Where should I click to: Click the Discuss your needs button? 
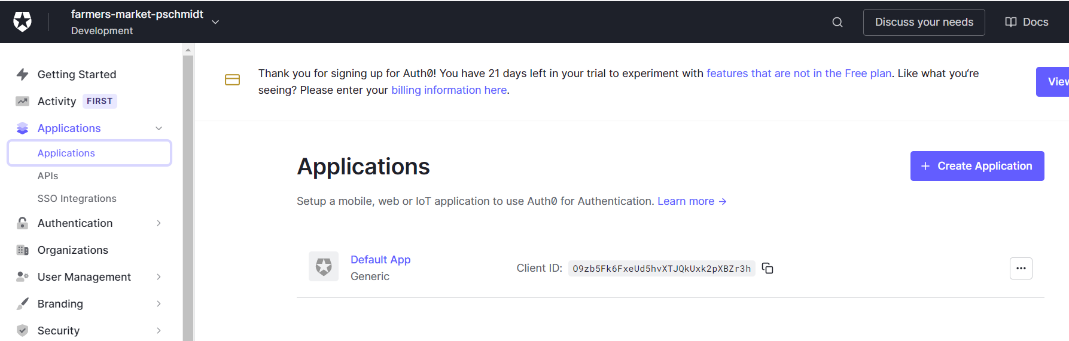pyautogui.click(x=924, y=22)
